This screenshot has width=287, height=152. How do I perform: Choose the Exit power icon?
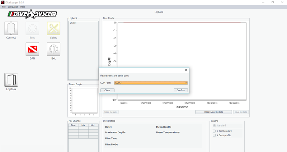[x=53, y=49]
